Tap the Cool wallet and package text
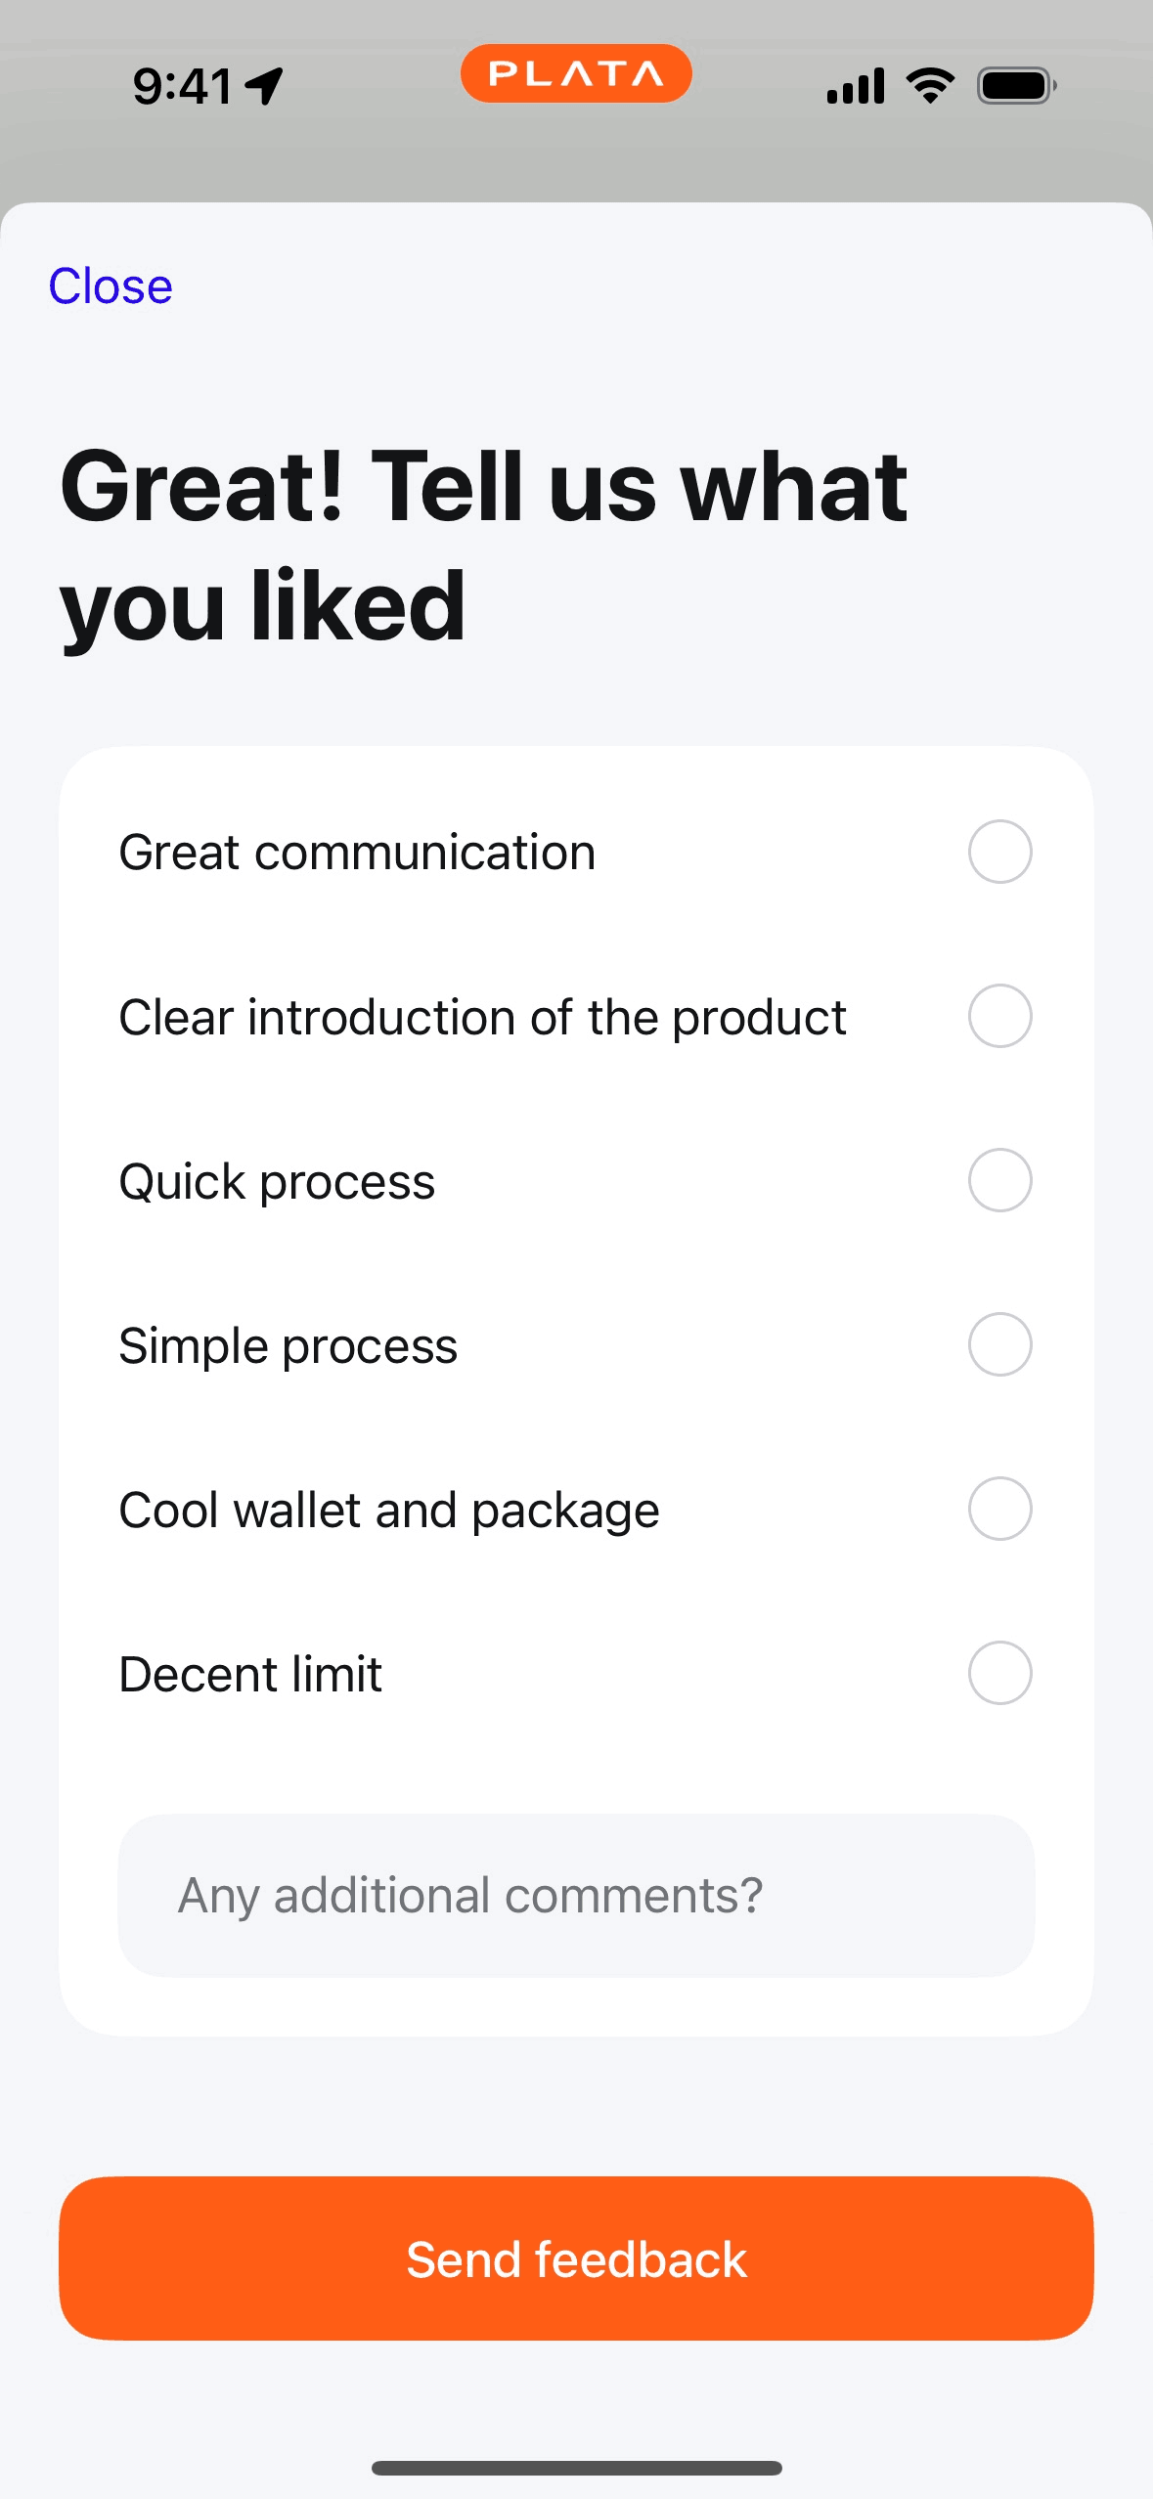1153x2499 pixels. pos(389,1511)
